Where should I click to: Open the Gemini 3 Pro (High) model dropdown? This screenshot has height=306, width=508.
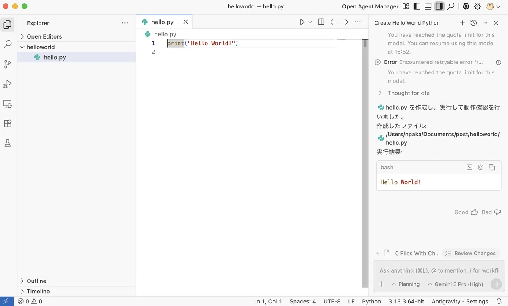click(456, 284)
